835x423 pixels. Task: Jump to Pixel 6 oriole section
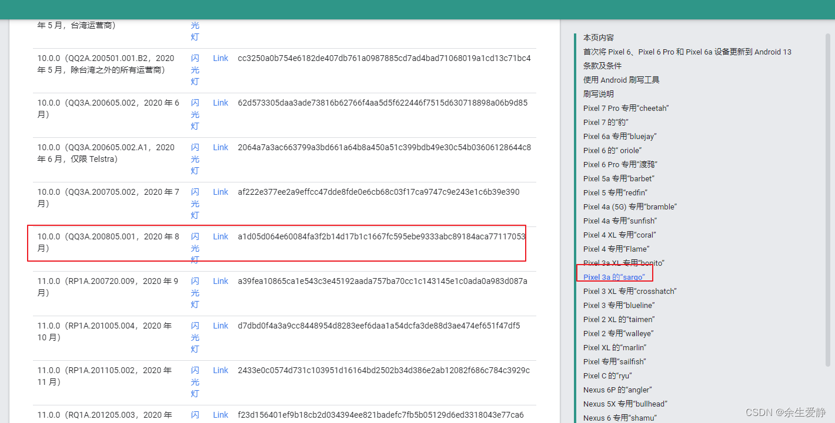pos(612,150)
